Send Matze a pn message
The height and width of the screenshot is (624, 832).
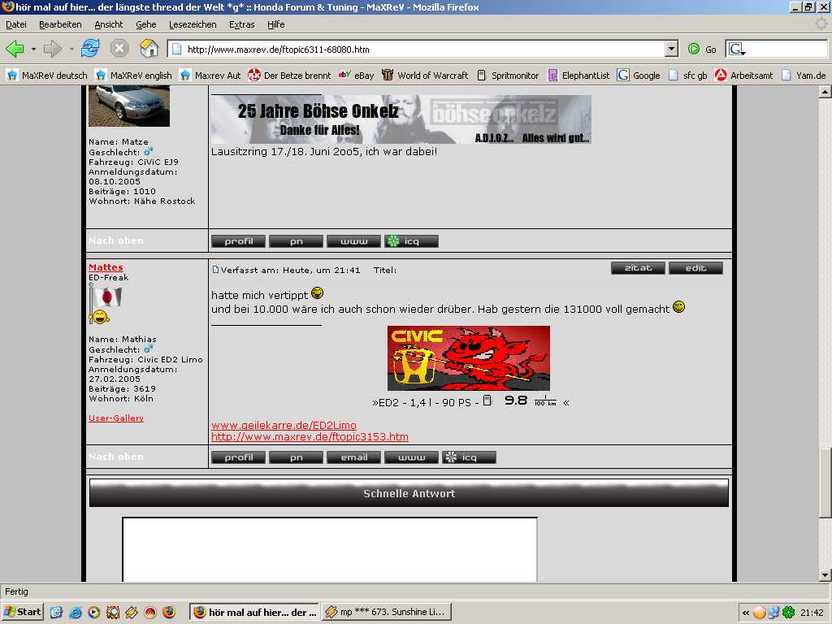pyautogui.click(x=296, y=241)
